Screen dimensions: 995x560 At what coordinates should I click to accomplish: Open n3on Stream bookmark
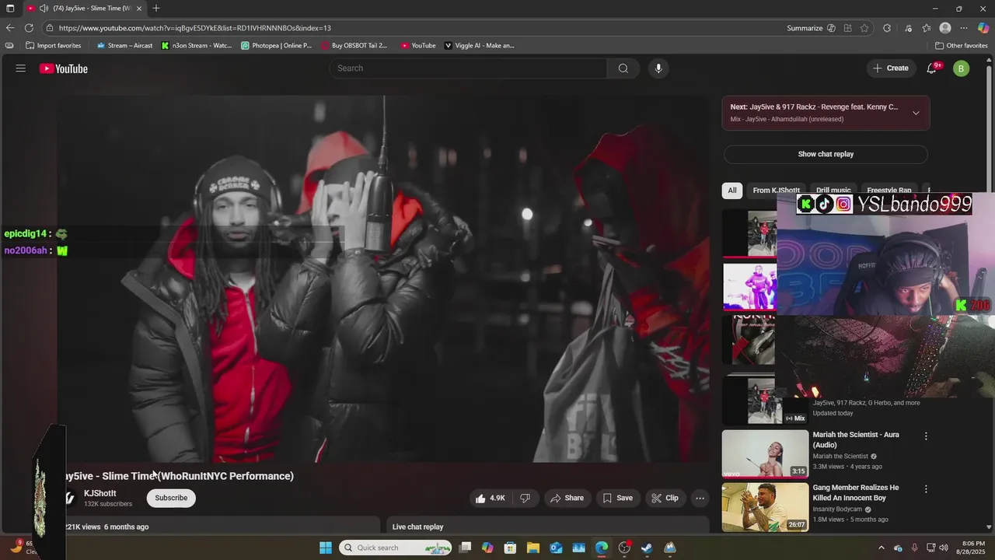click(197, 45)
